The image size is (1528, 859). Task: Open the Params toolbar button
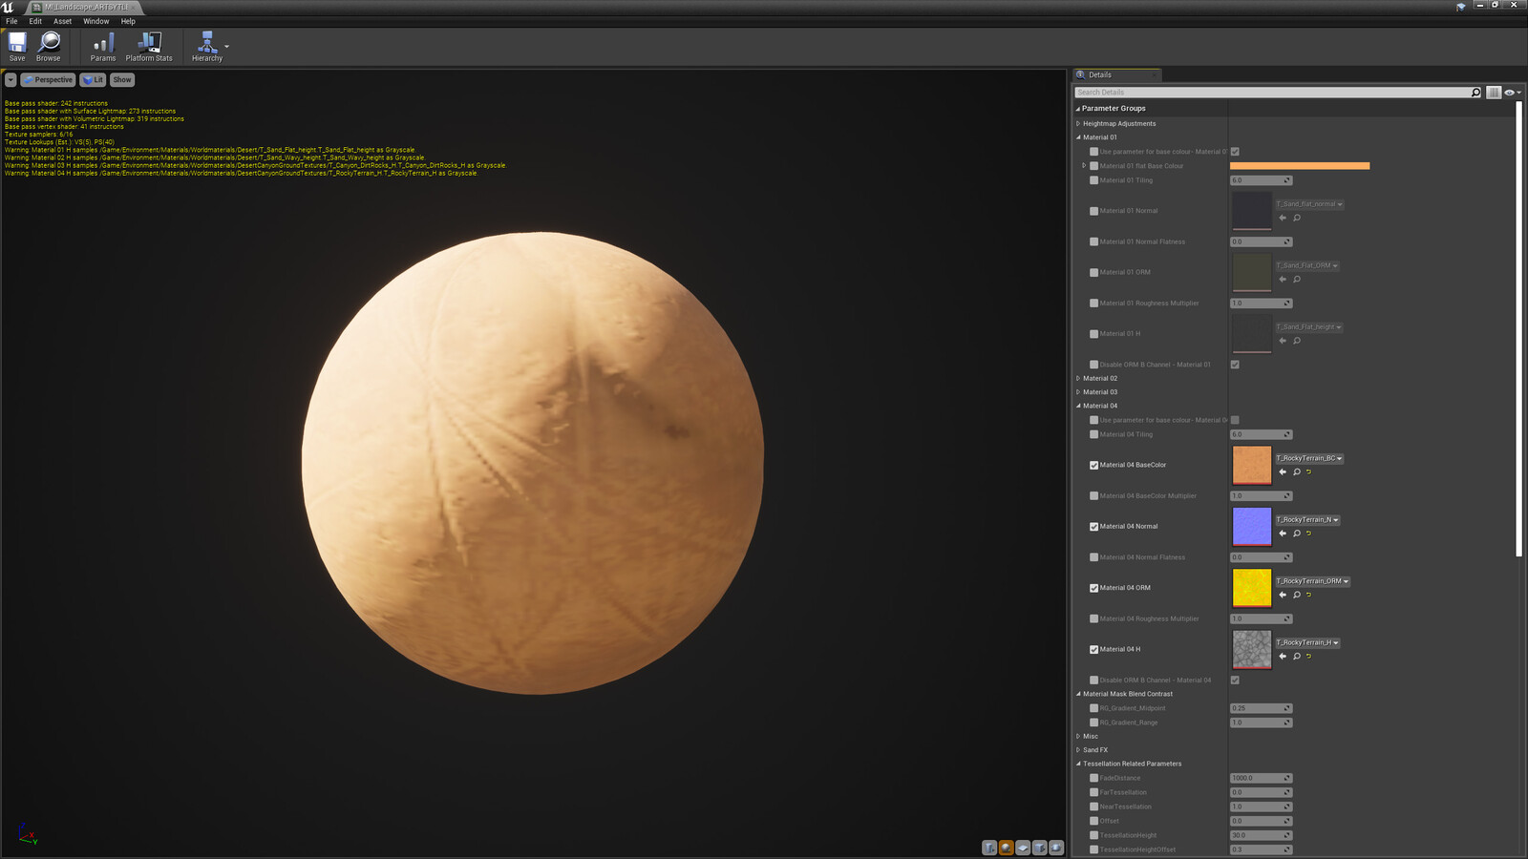click(x=103, y=46)
